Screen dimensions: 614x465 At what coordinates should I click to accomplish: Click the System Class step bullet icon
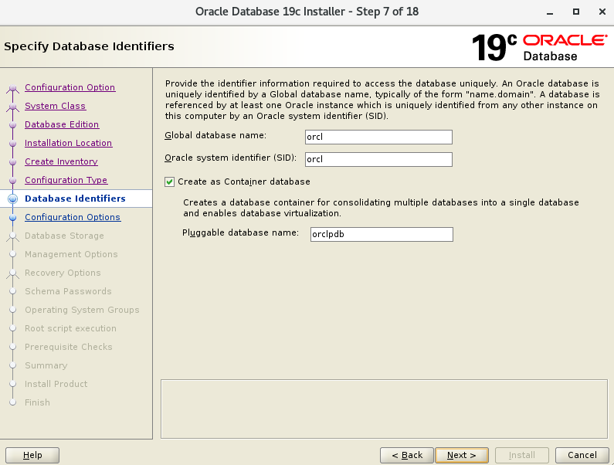(13, 106)
